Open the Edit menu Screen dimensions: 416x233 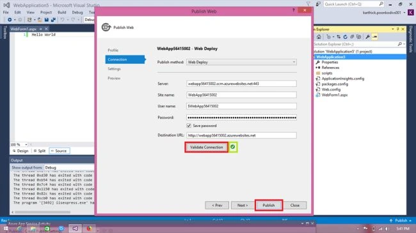click(17, 12)
